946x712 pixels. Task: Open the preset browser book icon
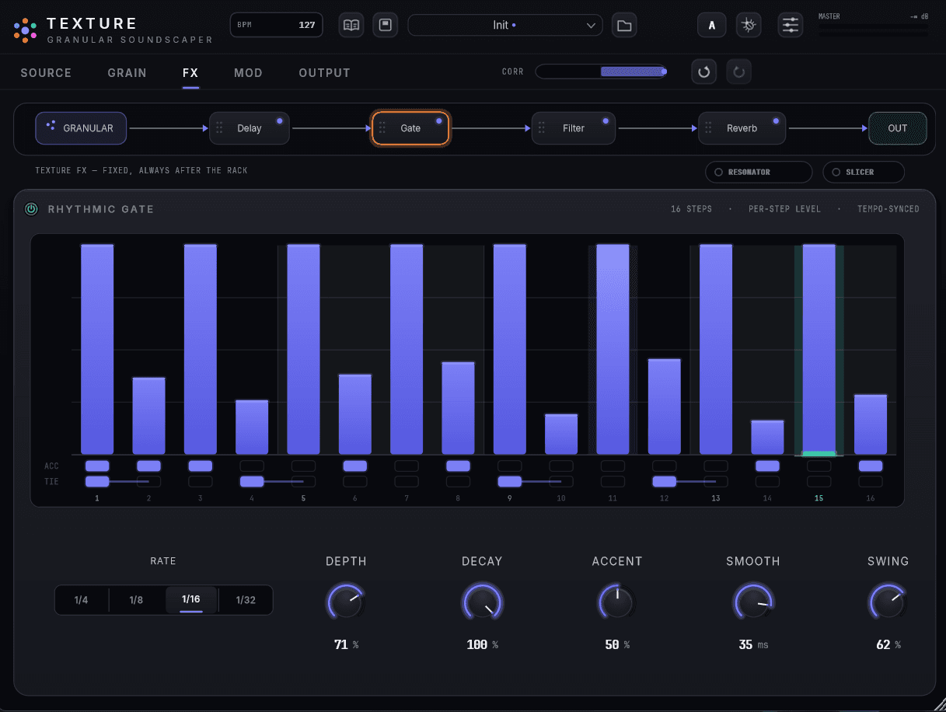click(351, 25)
